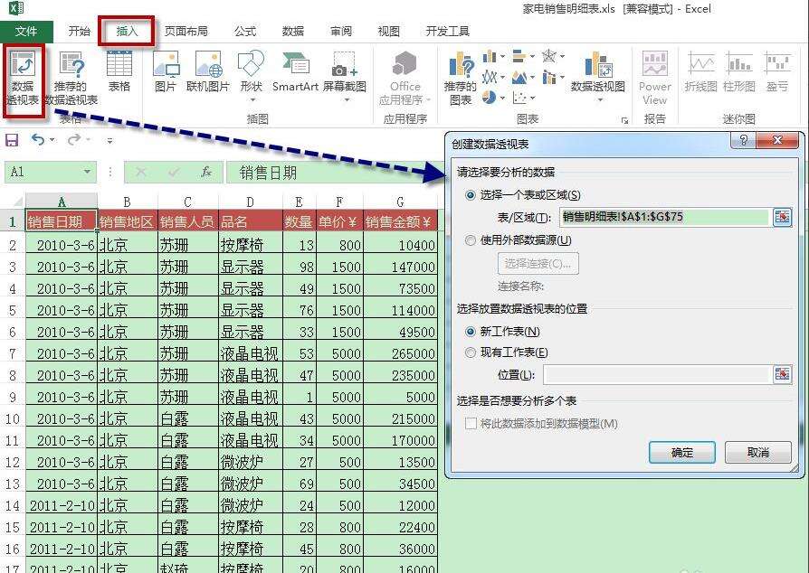The height and width of the screenshot is (573, 809).
Task: Insert a Table (表格)
Action: click(119, 71)
